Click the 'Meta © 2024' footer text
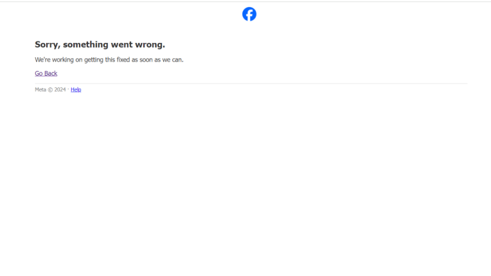Viewport: 491px width, 276px height. (x=50, y=90)
